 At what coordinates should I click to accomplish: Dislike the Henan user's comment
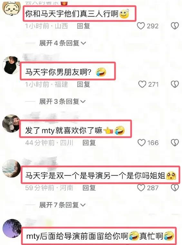click(x=175, y=188)
